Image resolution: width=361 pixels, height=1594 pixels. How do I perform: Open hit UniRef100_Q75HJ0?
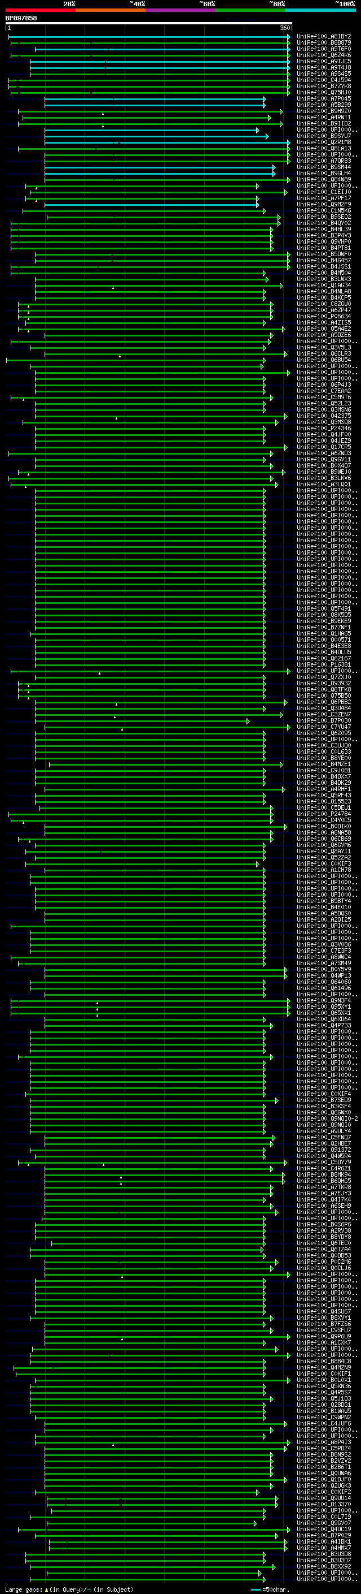click(323, 92)
